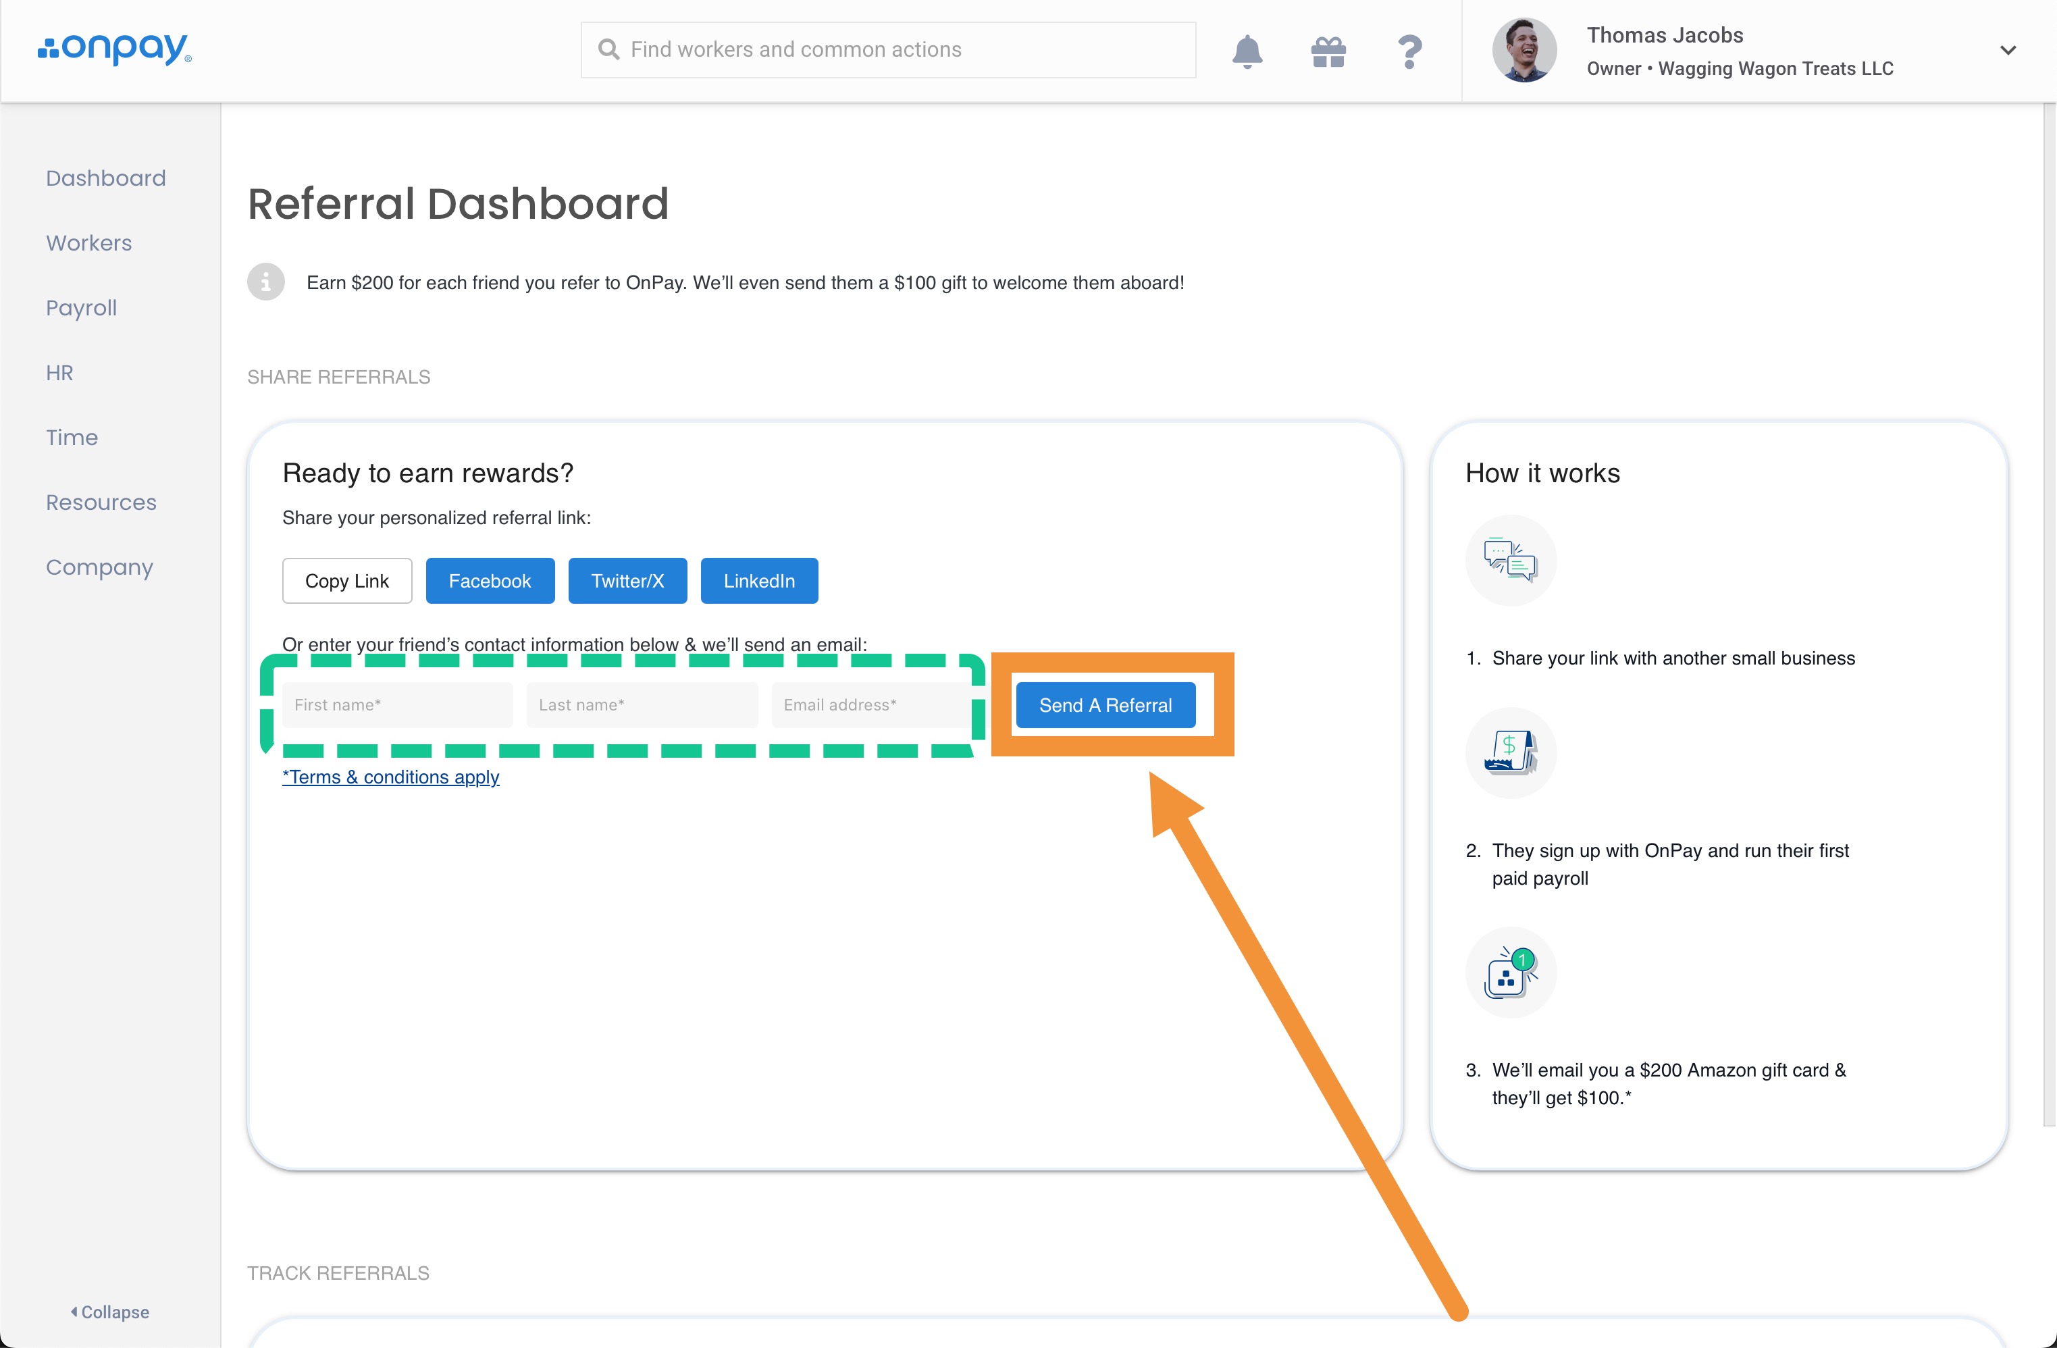Screen dimensions: 2057x1348
Task: Click the search workers and actions box
Action: pos(889,49)
